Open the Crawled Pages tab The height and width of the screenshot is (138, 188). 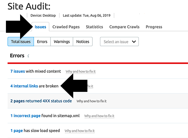[x=66, y=27]
